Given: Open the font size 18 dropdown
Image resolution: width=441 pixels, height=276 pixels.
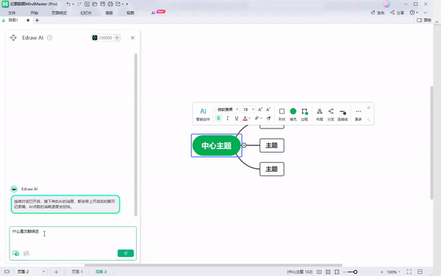Looking at the screenshot, I should coord(248,109).
